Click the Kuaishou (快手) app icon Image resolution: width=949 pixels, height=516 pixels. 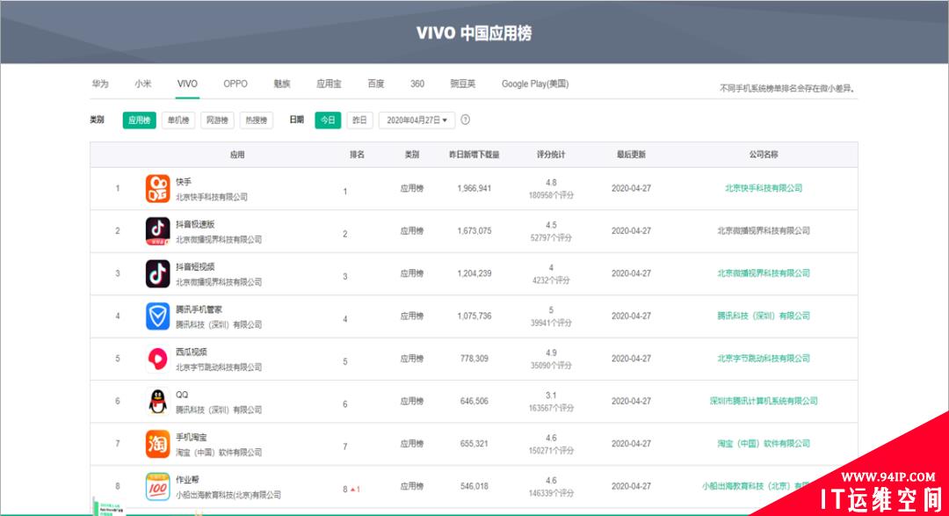tap(158, 188)
